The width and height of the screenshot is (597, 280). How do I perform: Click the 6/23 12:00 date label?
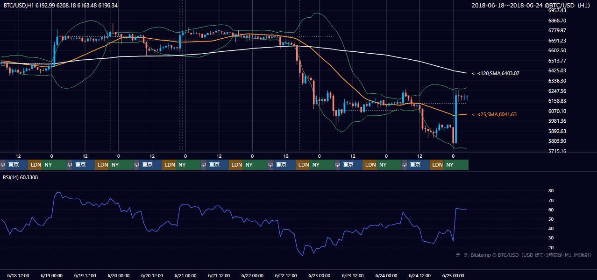pyautogui.click(x=353, y=276)
